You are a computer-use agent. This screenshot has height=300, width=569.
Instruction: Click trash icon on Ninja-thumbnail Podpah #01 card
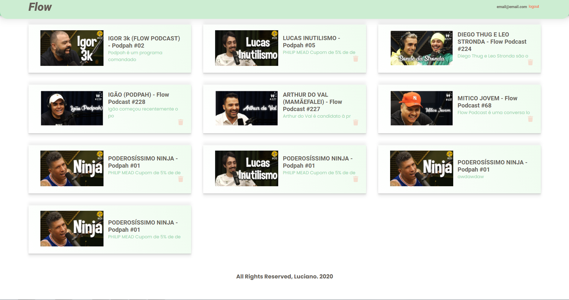181,179
